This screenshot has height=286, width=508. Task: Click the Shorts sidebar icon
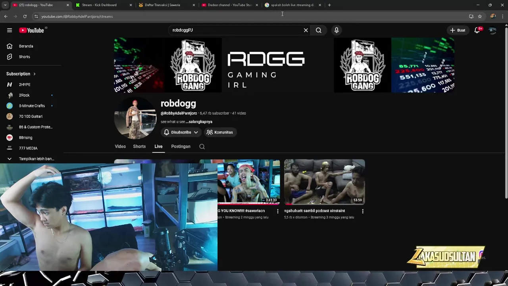coord(10,57)
